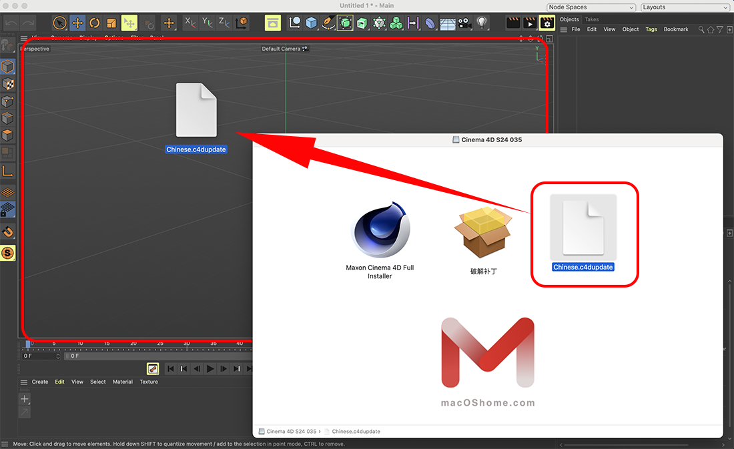The height and width of the screenshot is (449, 734).
Task: Click the current frame field stepper arrows
Action: tap(58, 356)
